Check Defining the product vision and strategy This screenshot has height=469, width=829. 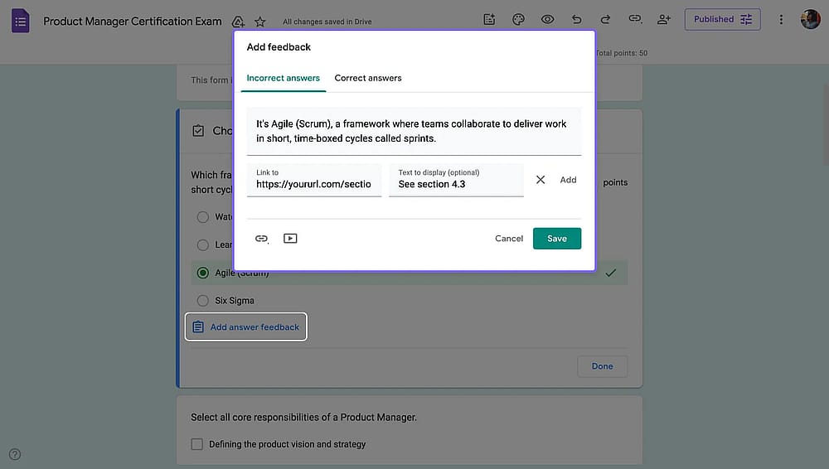(196, 444)
